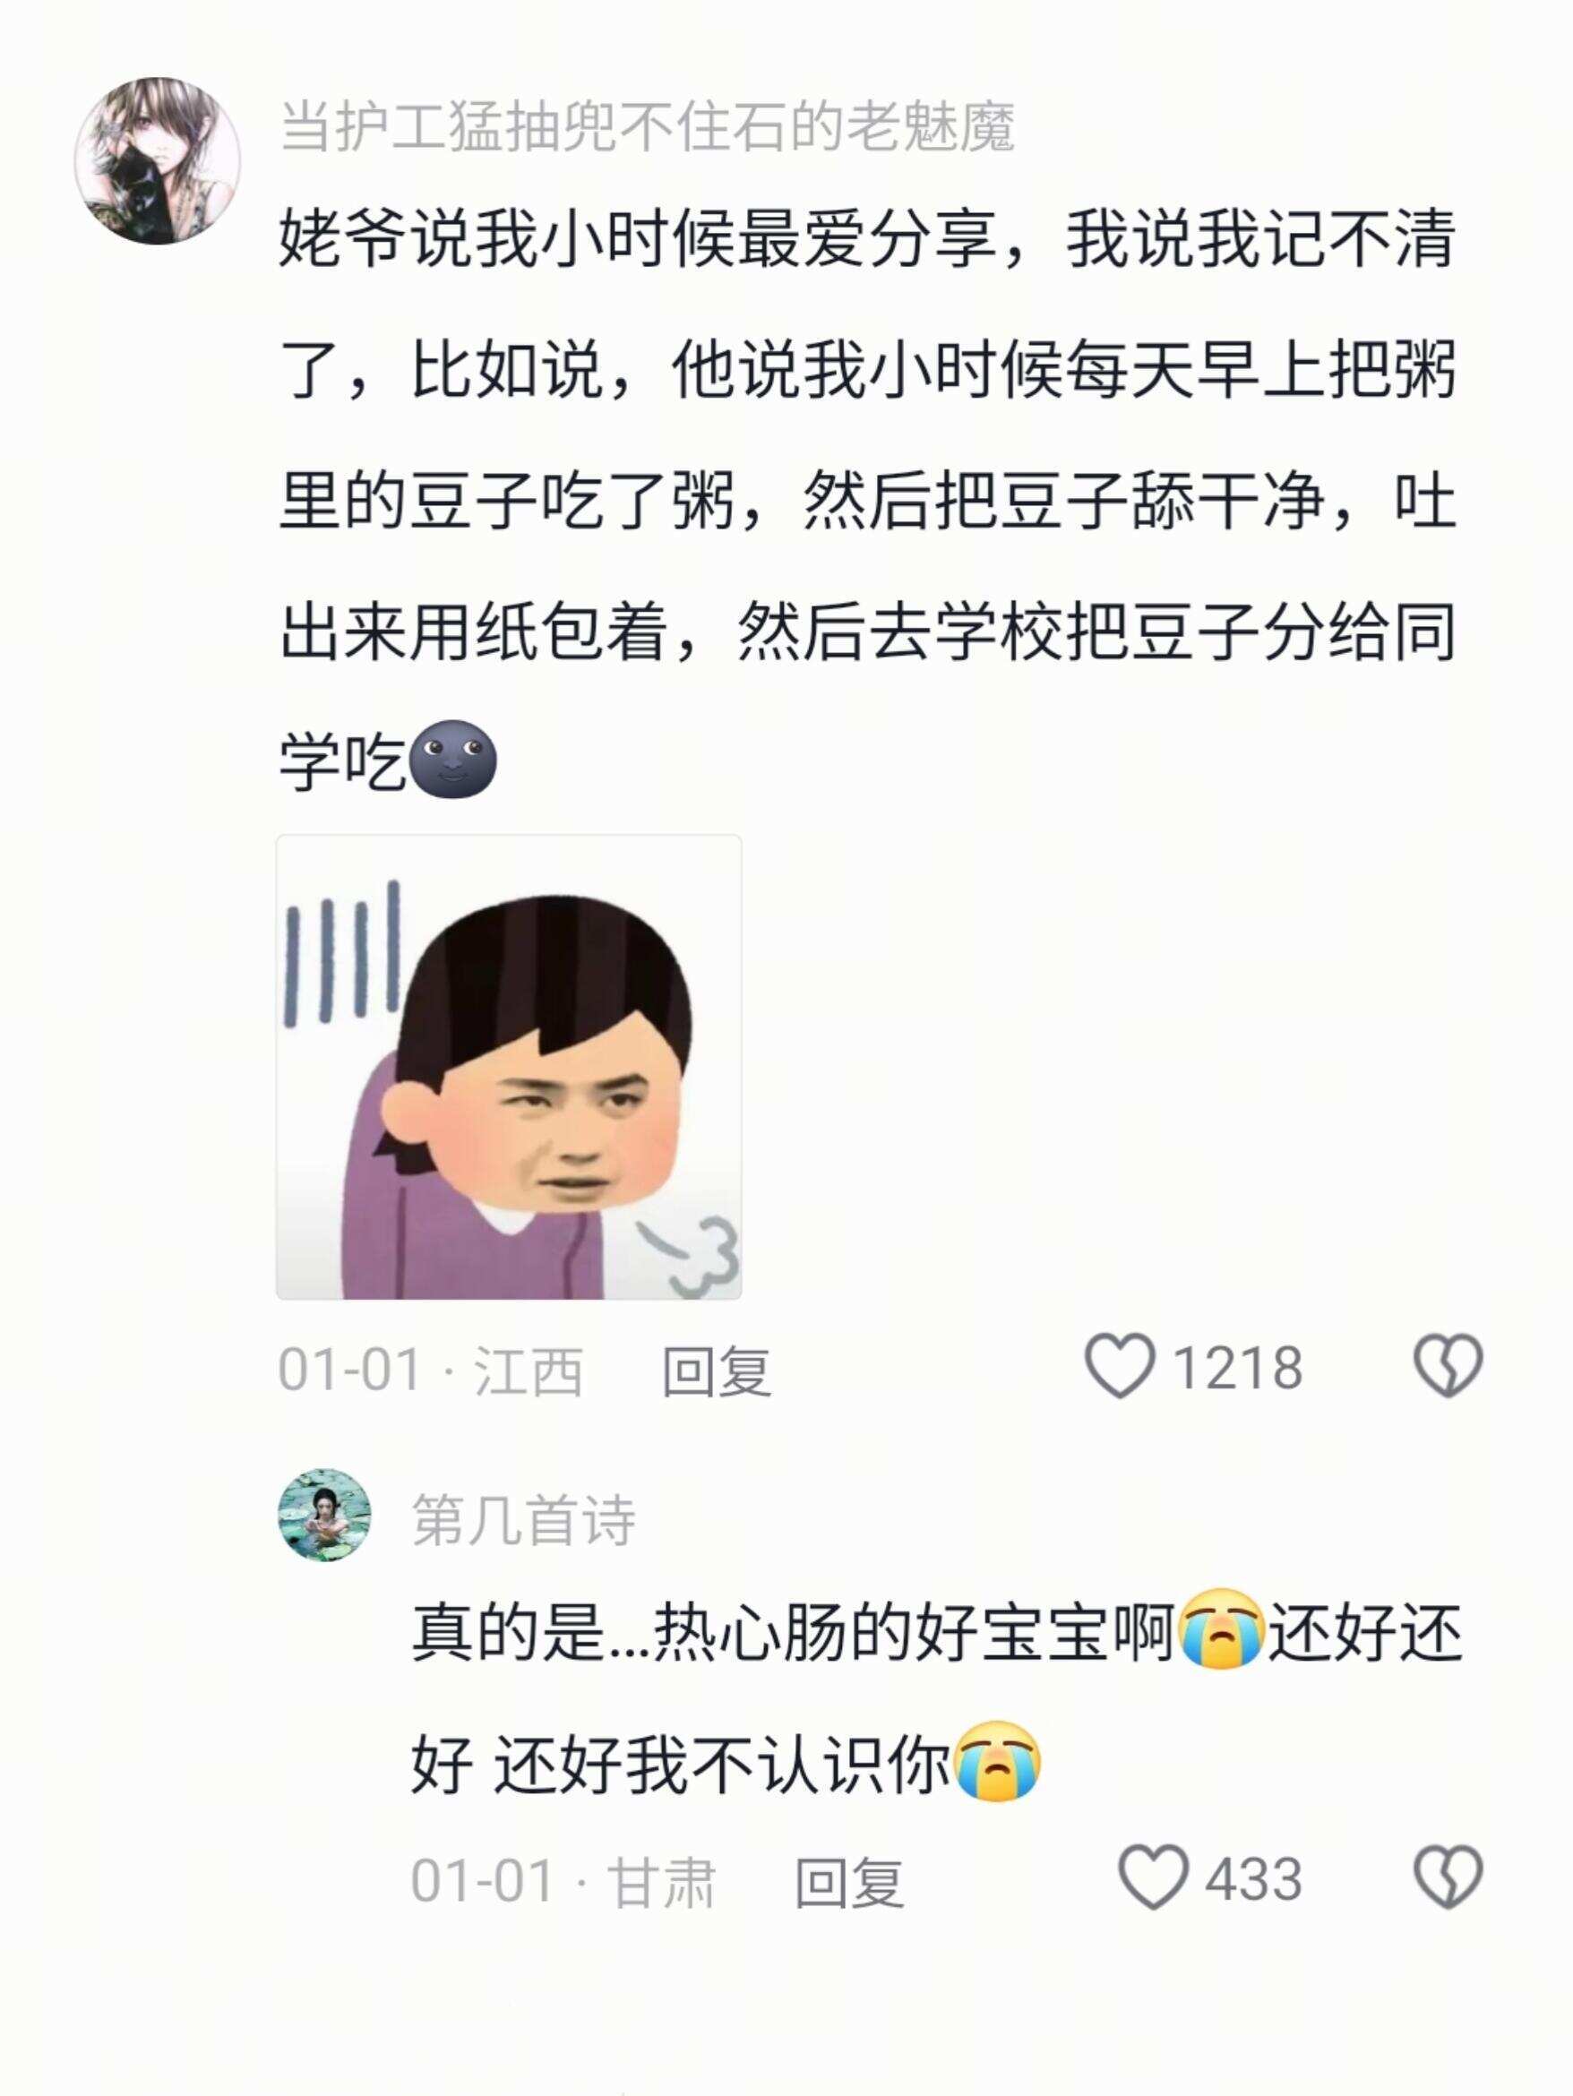Screen dimensions: 1573x2096
Task: Tap the 1218 like count number
Action: coord(1238,1370)
